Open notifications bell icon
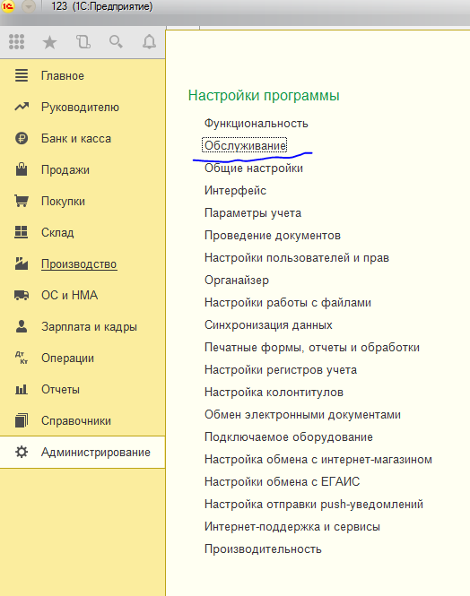 tap(149, 42)
